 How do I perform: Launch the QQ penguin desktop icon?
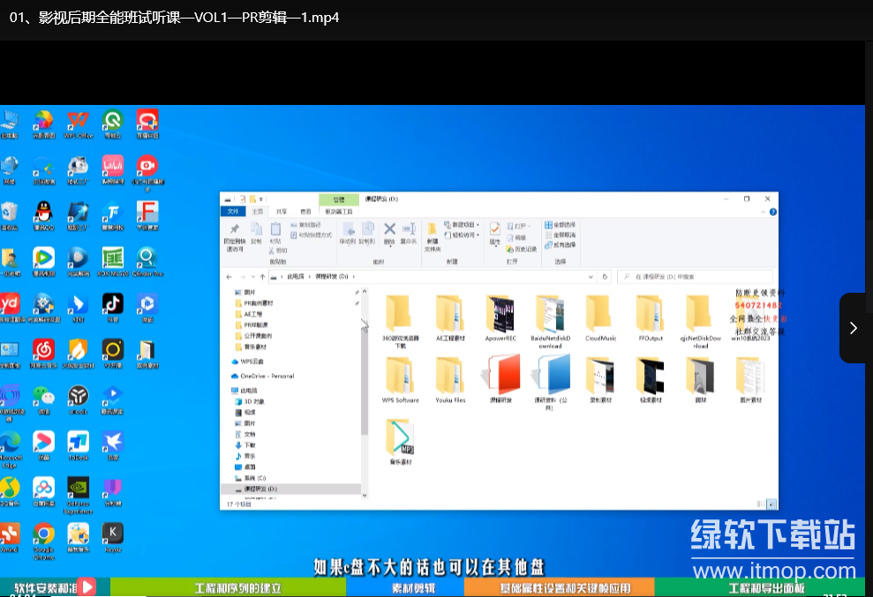click(x=43, y=216)
